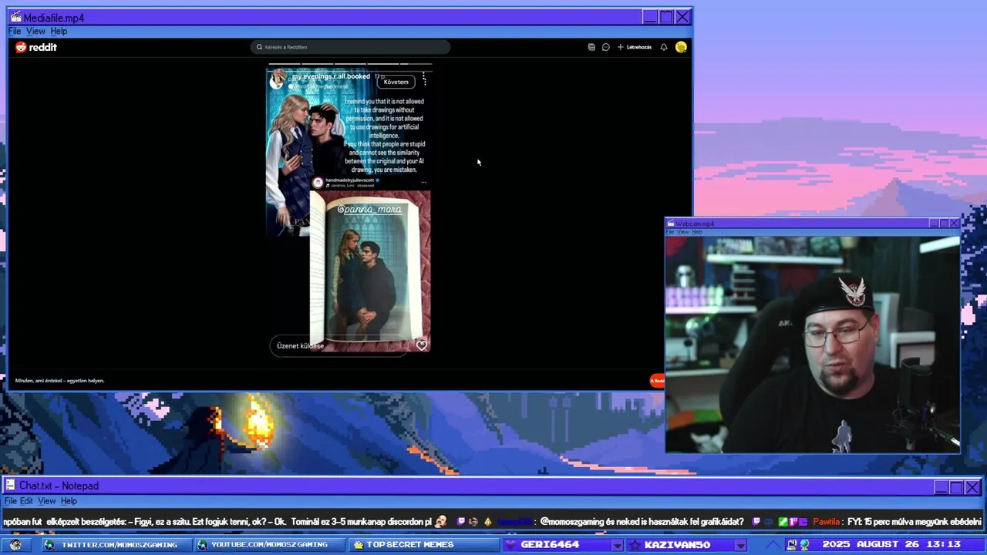The width and height of the screenshot is (987, 555).
Task: Click the globe icon in system tray
Action: [804, 545]
